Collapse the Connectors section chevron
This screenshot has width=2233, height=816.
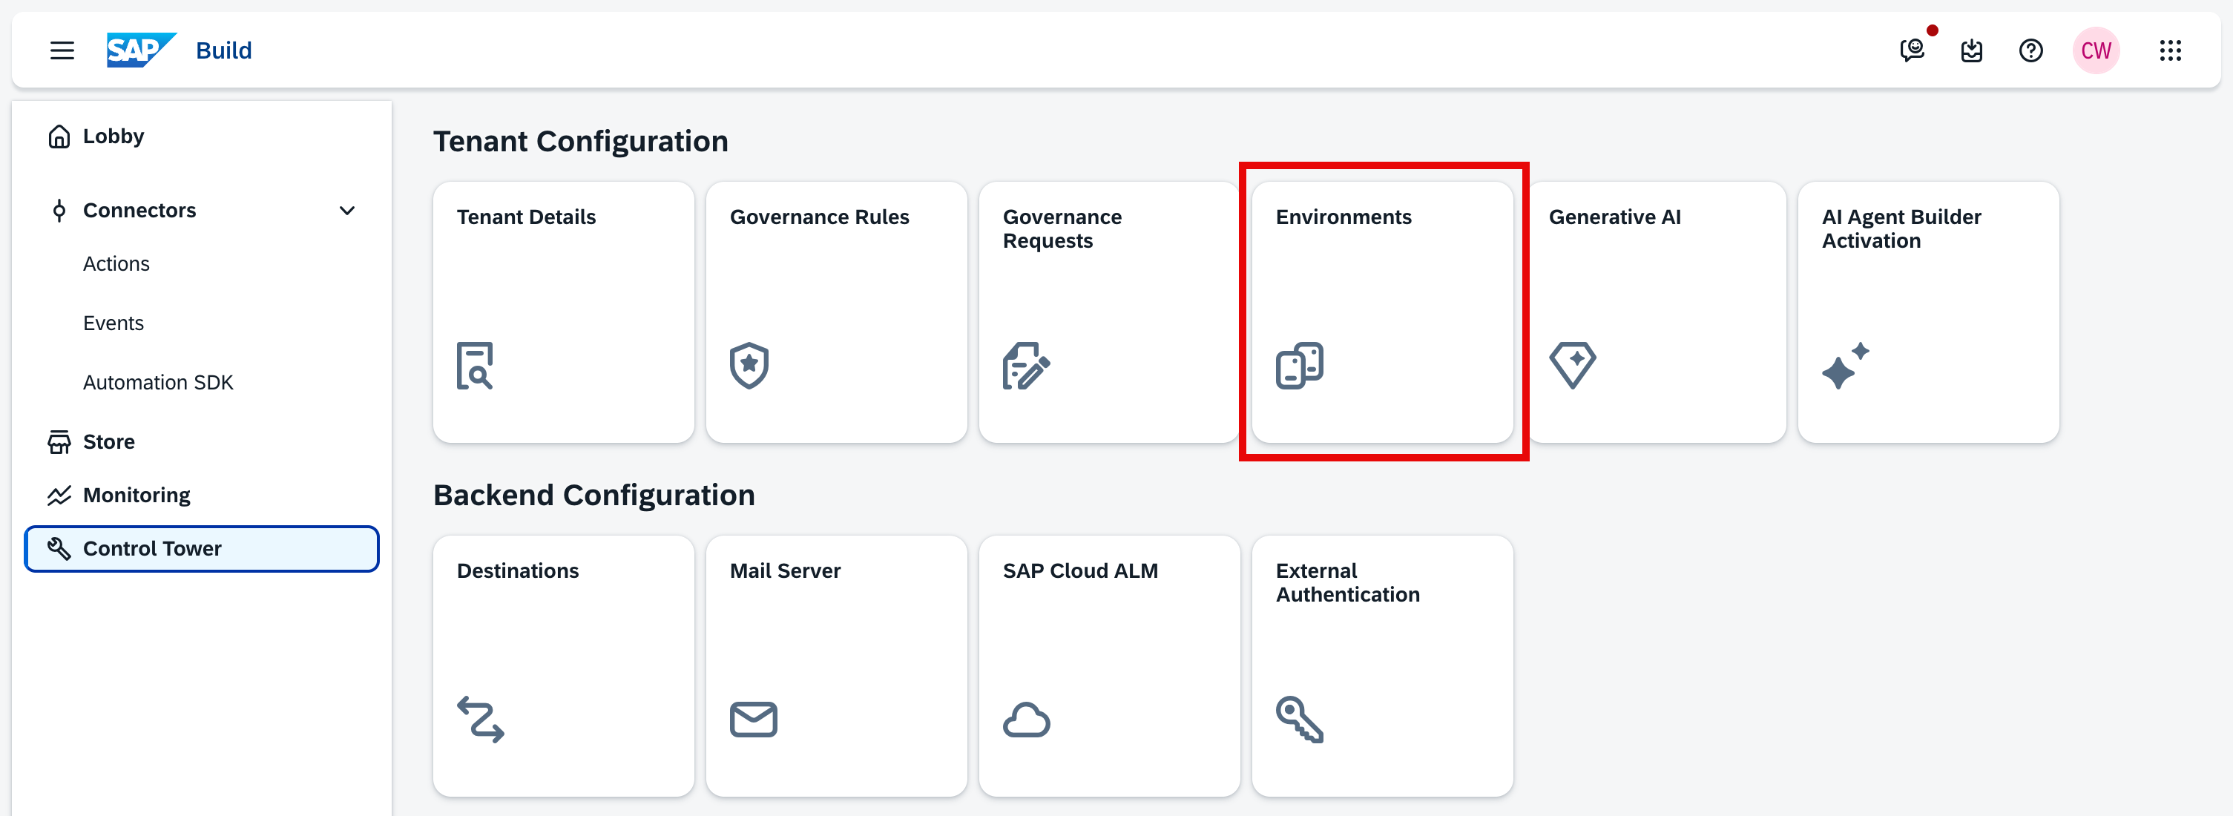click(346, 211)
